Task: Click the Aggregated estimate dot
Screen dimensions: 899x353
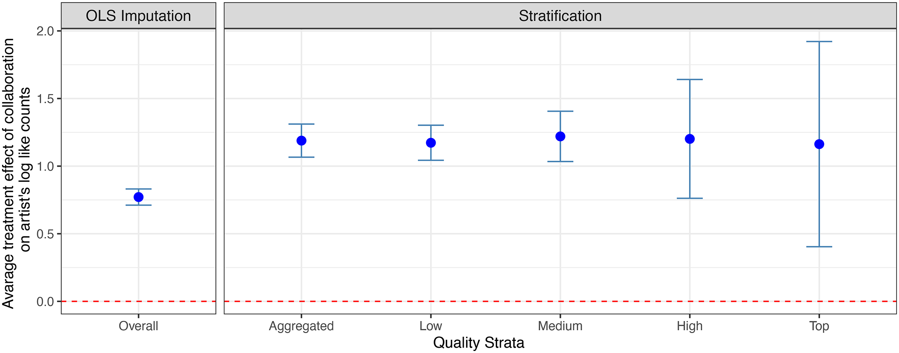Action: pos(301,141)
